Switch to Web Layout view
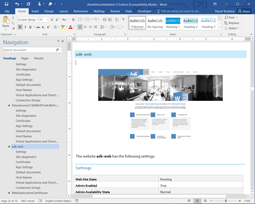This screenshot has width=255, height=204. click(x=205, y=201)
